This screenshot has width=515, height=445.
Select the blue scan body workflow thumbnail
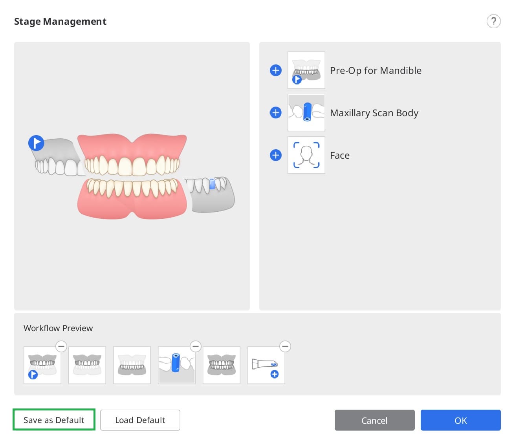177,365
